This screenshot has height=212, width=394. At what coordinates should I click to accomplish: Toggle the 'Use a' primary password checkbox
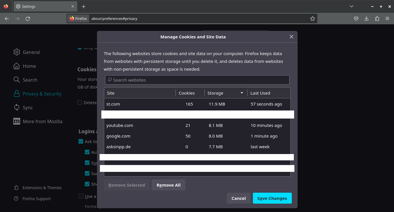[81, 196]
